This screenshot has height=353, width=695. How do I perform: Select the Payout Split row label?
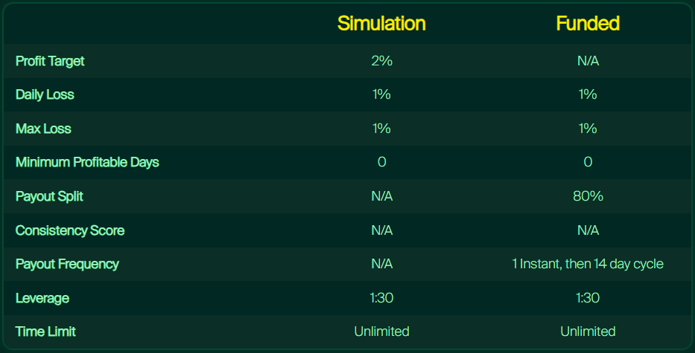(x=49, y=196)
